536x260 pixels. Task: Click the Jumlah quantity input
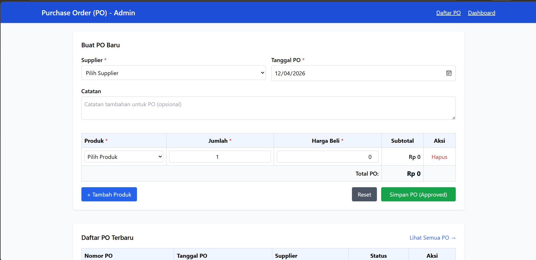point(220,157)
